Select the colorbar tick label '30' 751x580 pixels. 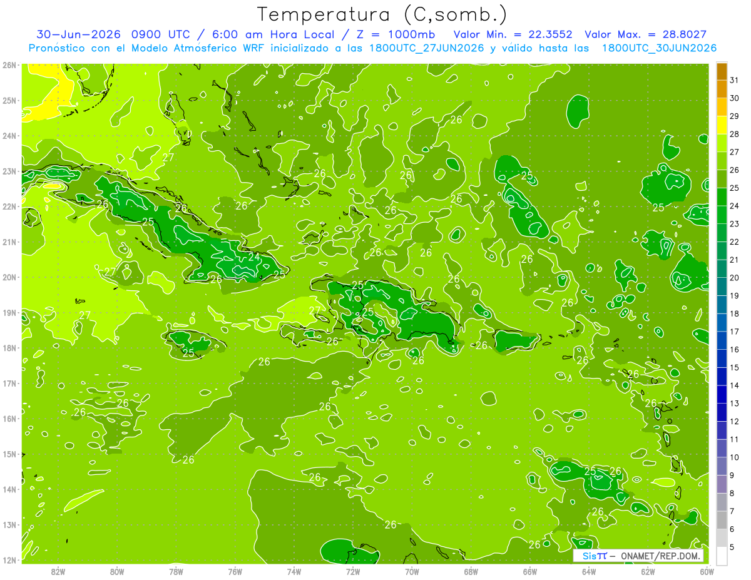[734, 98]
